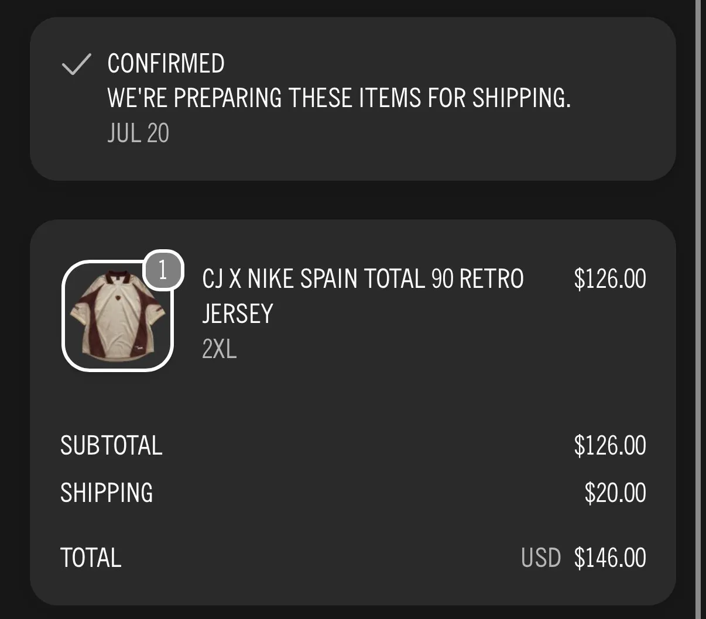Click the confirmed checkmark icon
The height and width of the screenshot is (619, 706).
pyautogui.click(x=76, y=64)
